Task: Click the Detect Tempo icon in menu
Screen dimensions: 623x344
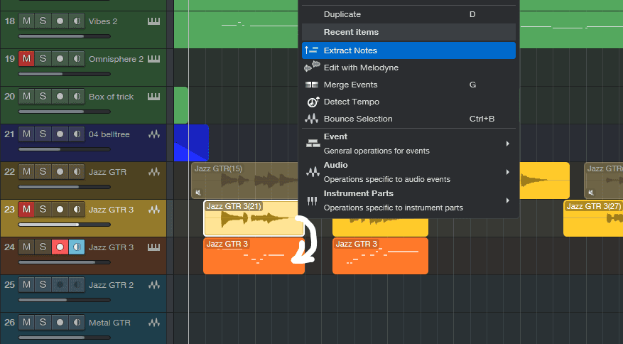Action: point(312,102)
